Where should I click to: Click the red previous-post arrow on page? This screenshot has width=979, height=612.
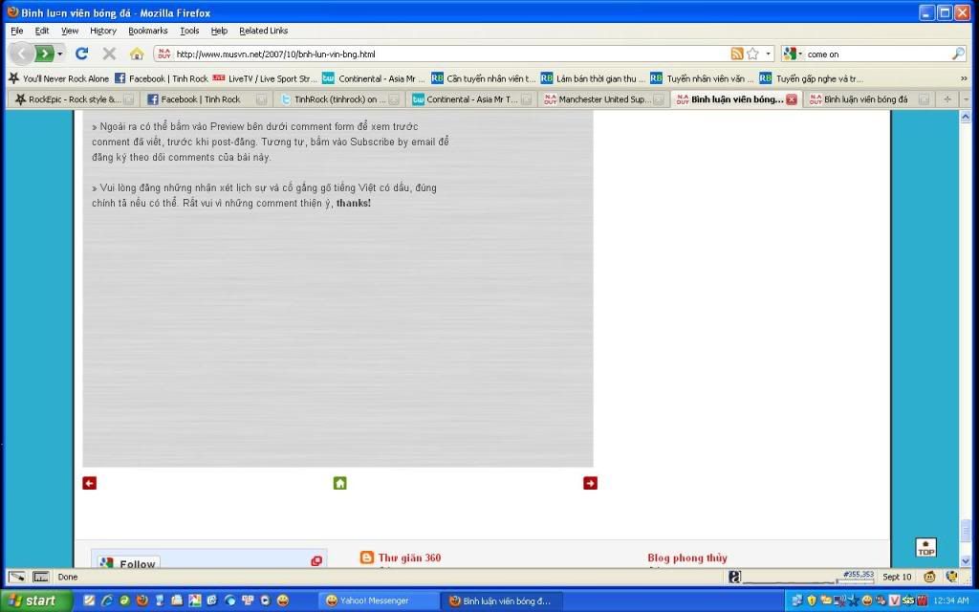pyautogui.click(x=89, y=483)
